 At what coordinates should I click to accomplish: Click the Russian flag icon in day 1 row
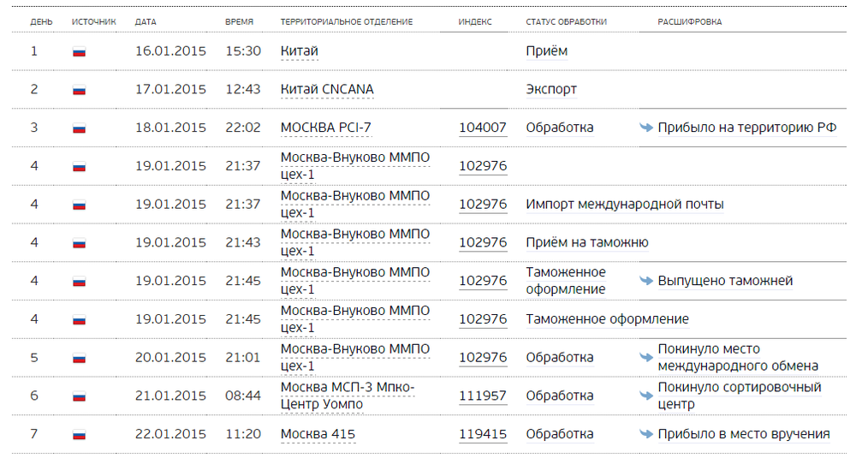coord(79,52)
